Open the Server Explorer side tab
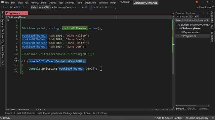The width and height of the screenshot is (215, 120). (2, 19)
